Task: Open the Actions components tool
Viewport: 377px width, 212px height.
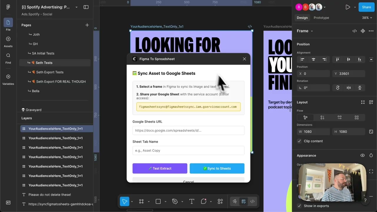Action: 220,201
